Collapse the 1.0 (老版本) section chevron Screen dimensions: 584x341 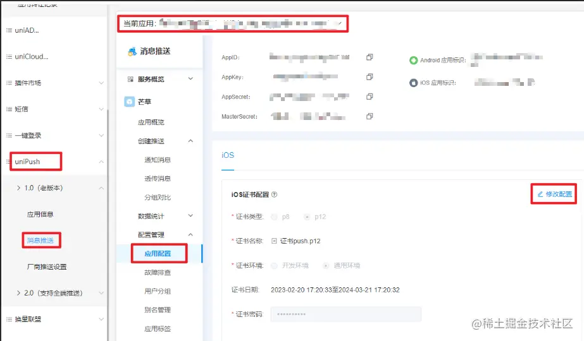(101, 188)
